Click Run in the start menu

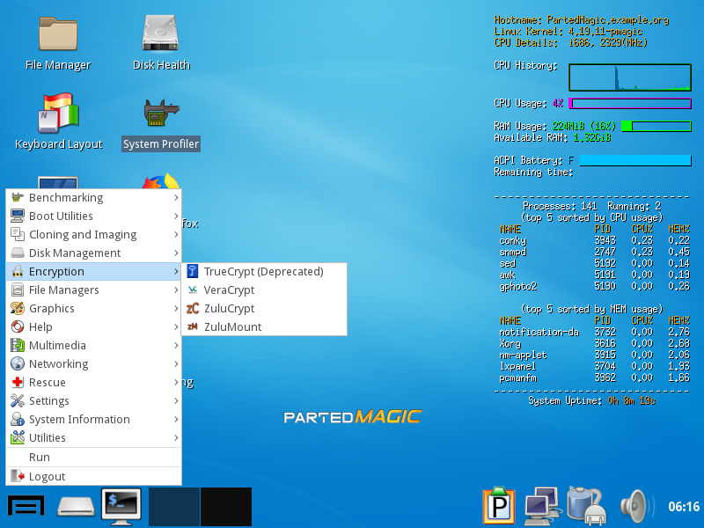click(x=40, y=458)
